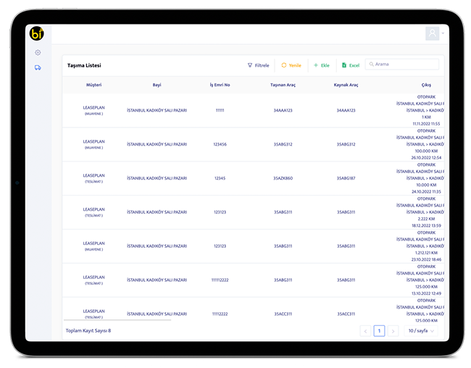
Task: Select page 1 in pagination
Action: pyautogui.click(x=380, y=331)
